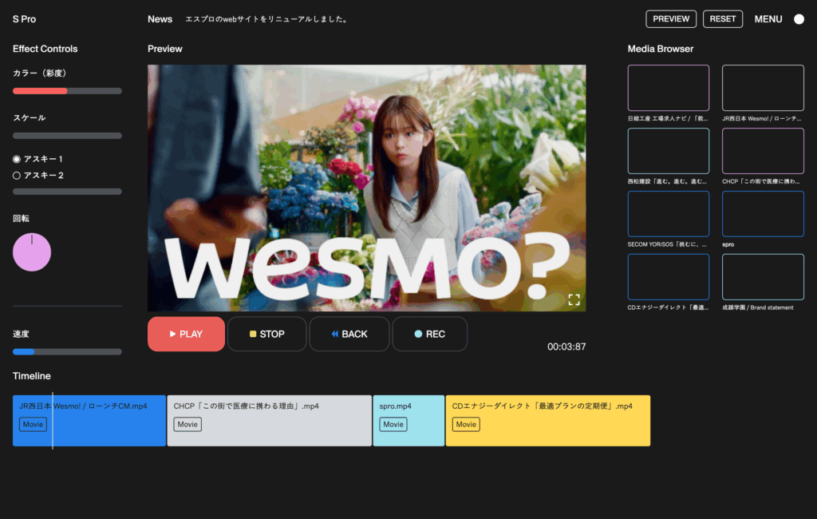Viewport: 817px width, 519px height.
Task: Click the Movie tag on the JR西日本 clip
Action: pos(33,425)
